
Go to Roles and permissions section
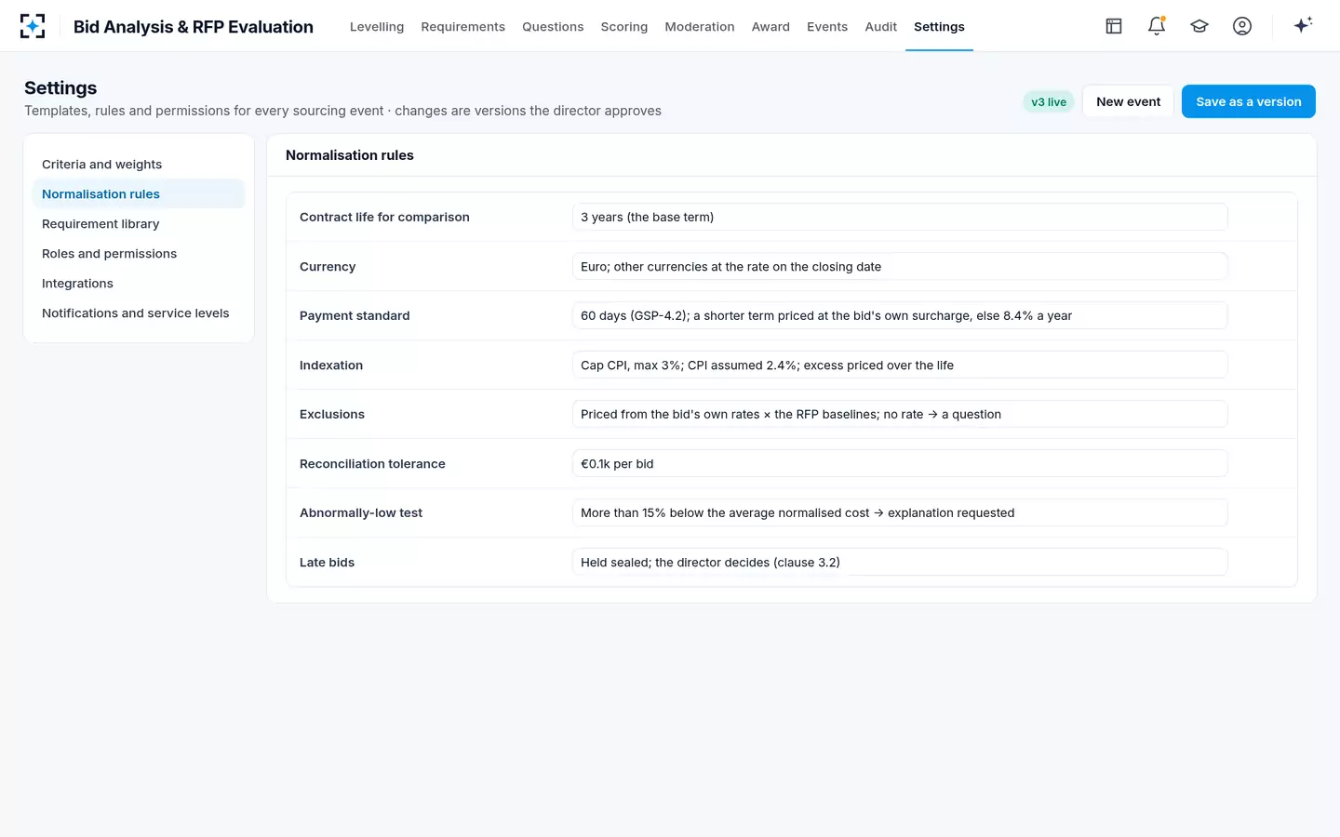coord(139,254)
